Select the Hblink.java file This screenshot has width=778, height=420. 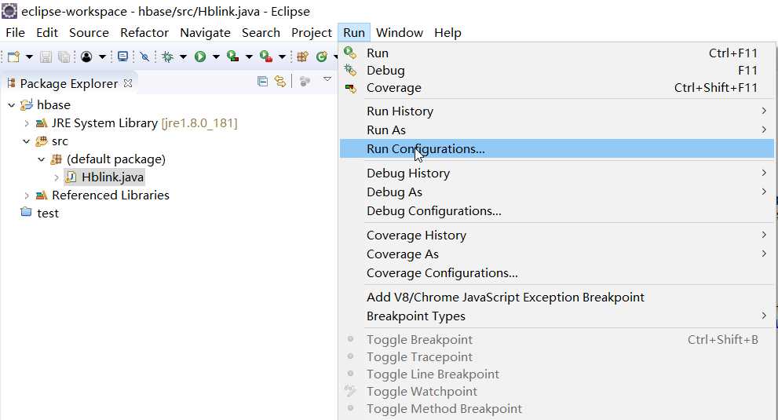[x=112, y=177]
